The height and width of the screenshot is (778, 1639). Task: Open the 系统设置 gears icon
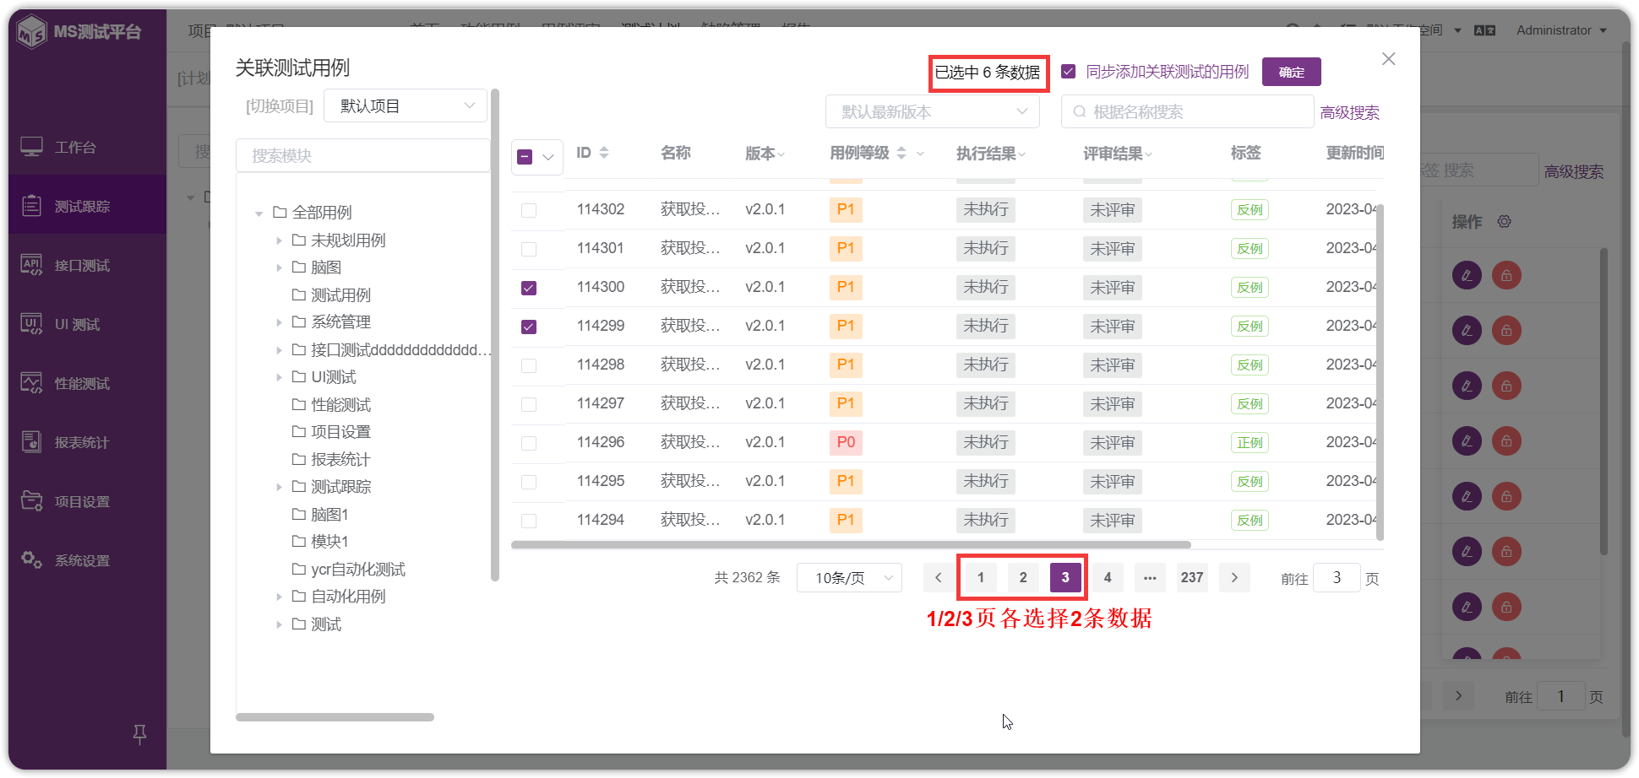31,560
